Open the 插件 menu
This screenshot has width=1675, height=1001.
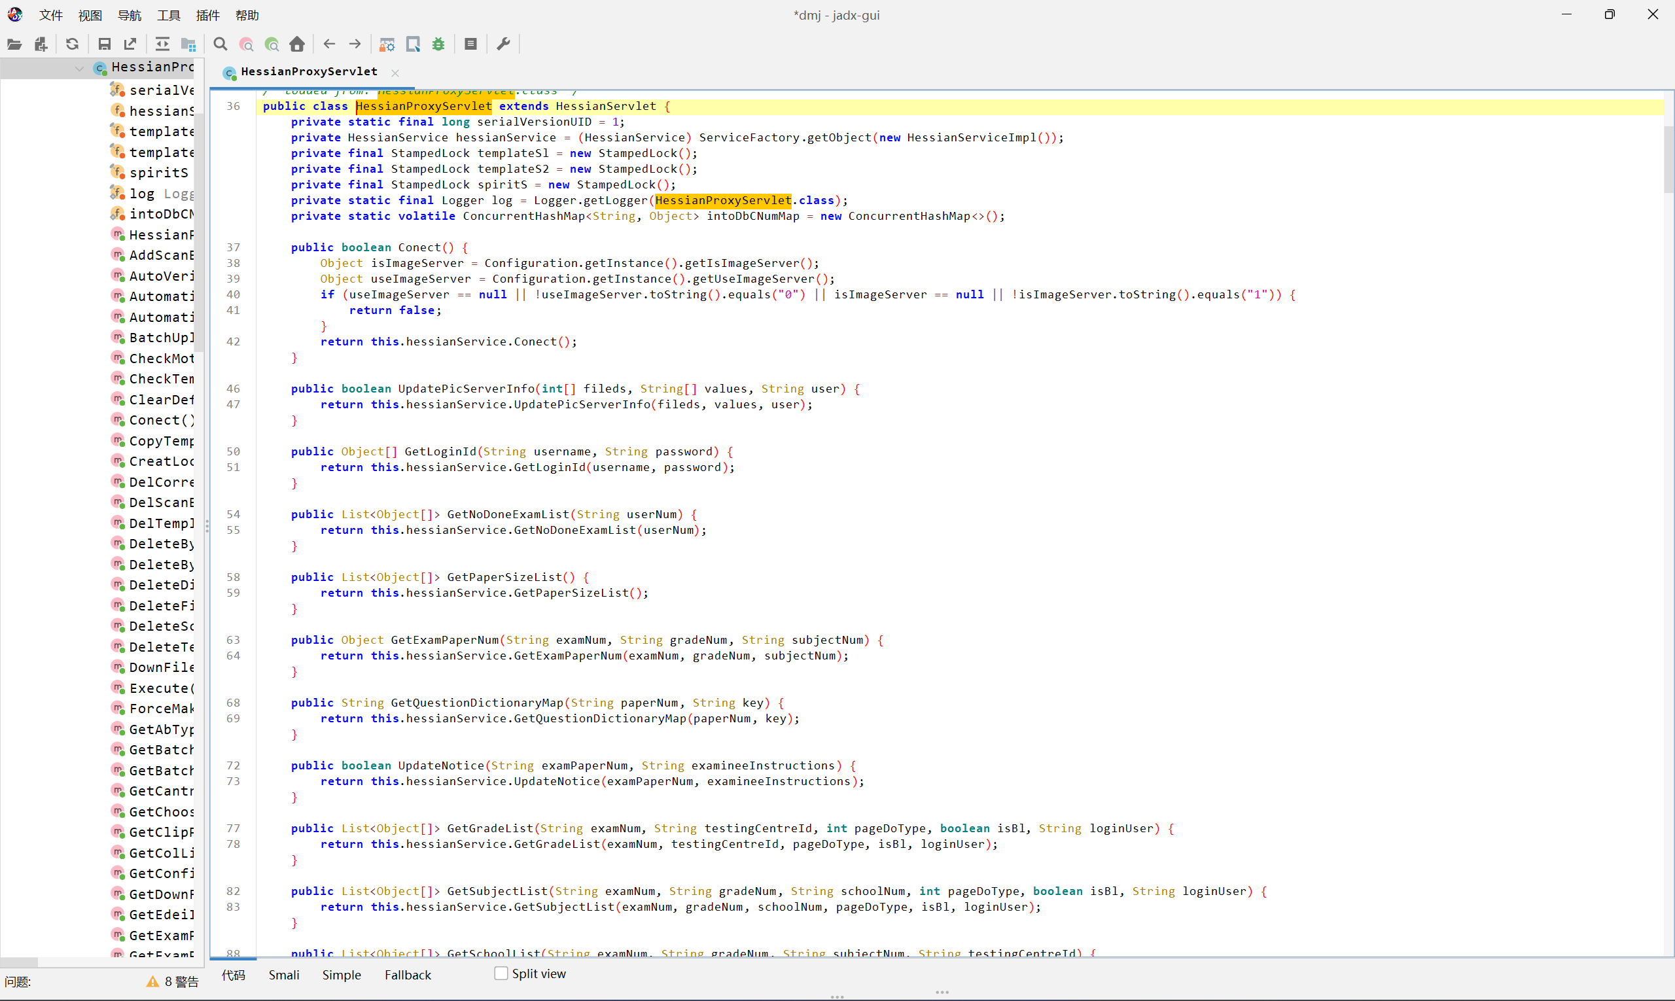click(208, 15)
